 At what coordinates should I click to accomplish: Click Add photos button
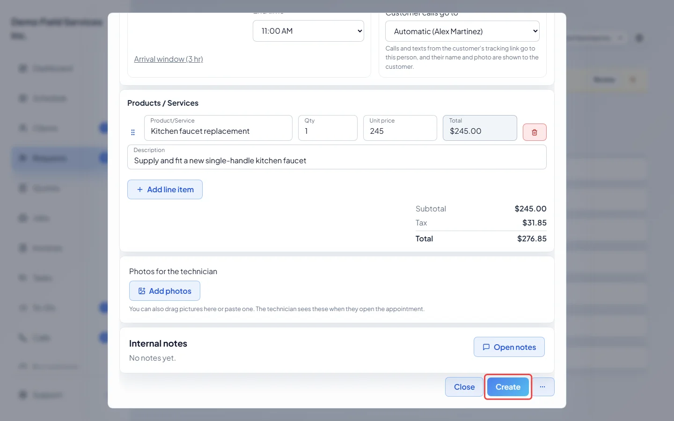click(165, 291)
